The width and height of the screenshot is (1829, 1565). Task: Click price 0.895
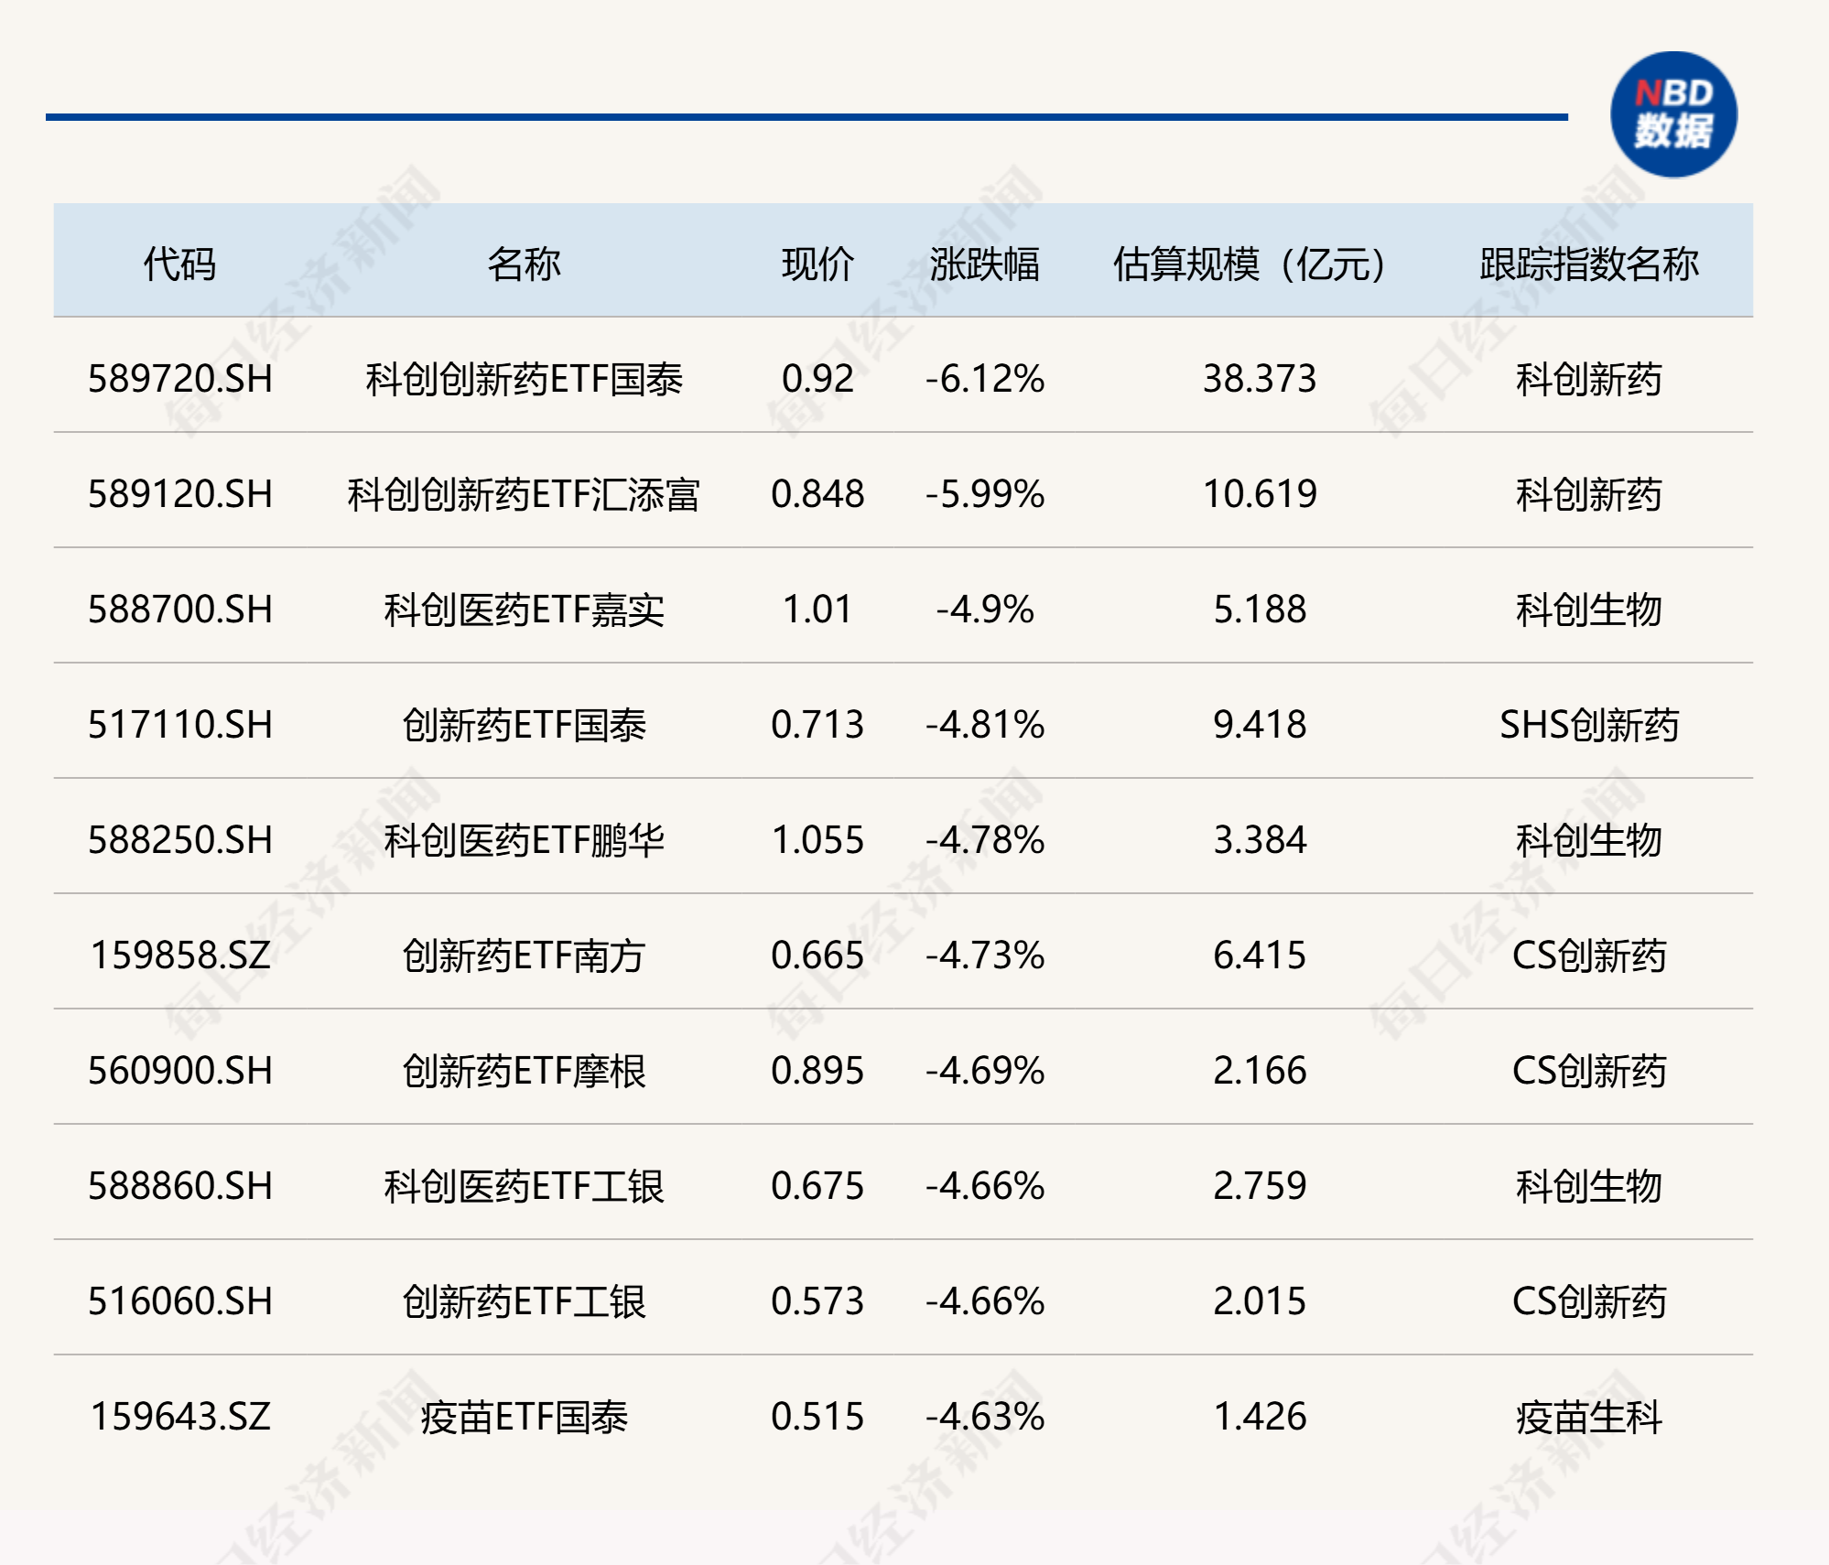817,1070
